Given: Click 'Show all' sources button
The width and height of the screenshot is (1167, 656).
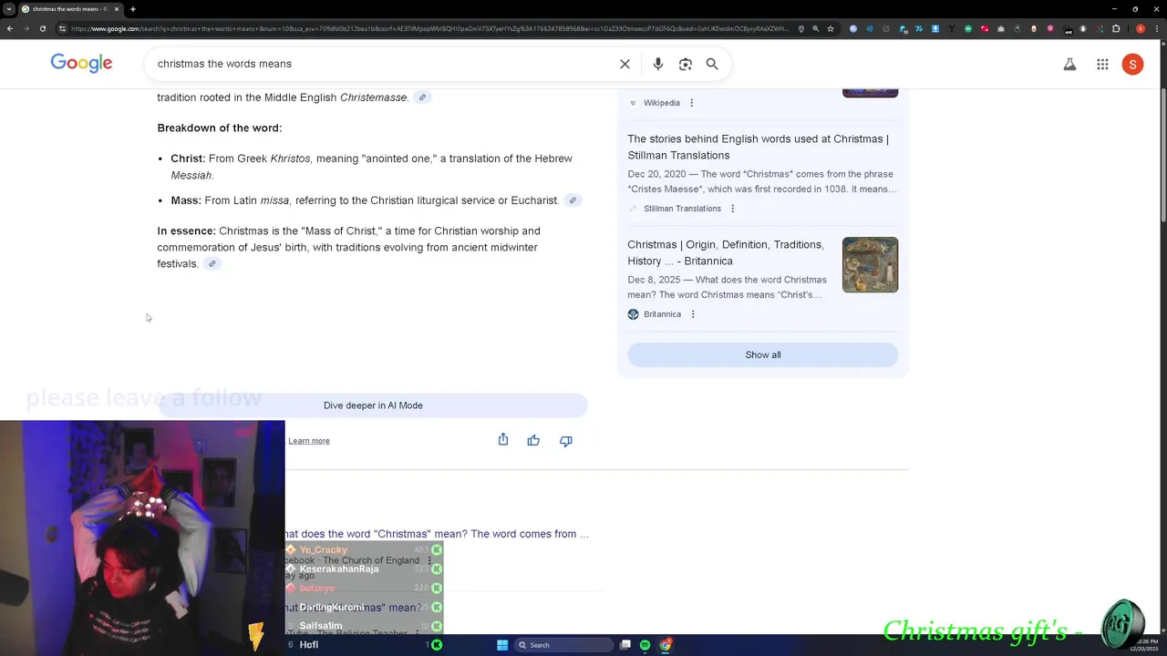Looking at the screenshot, I should point(762,354).
